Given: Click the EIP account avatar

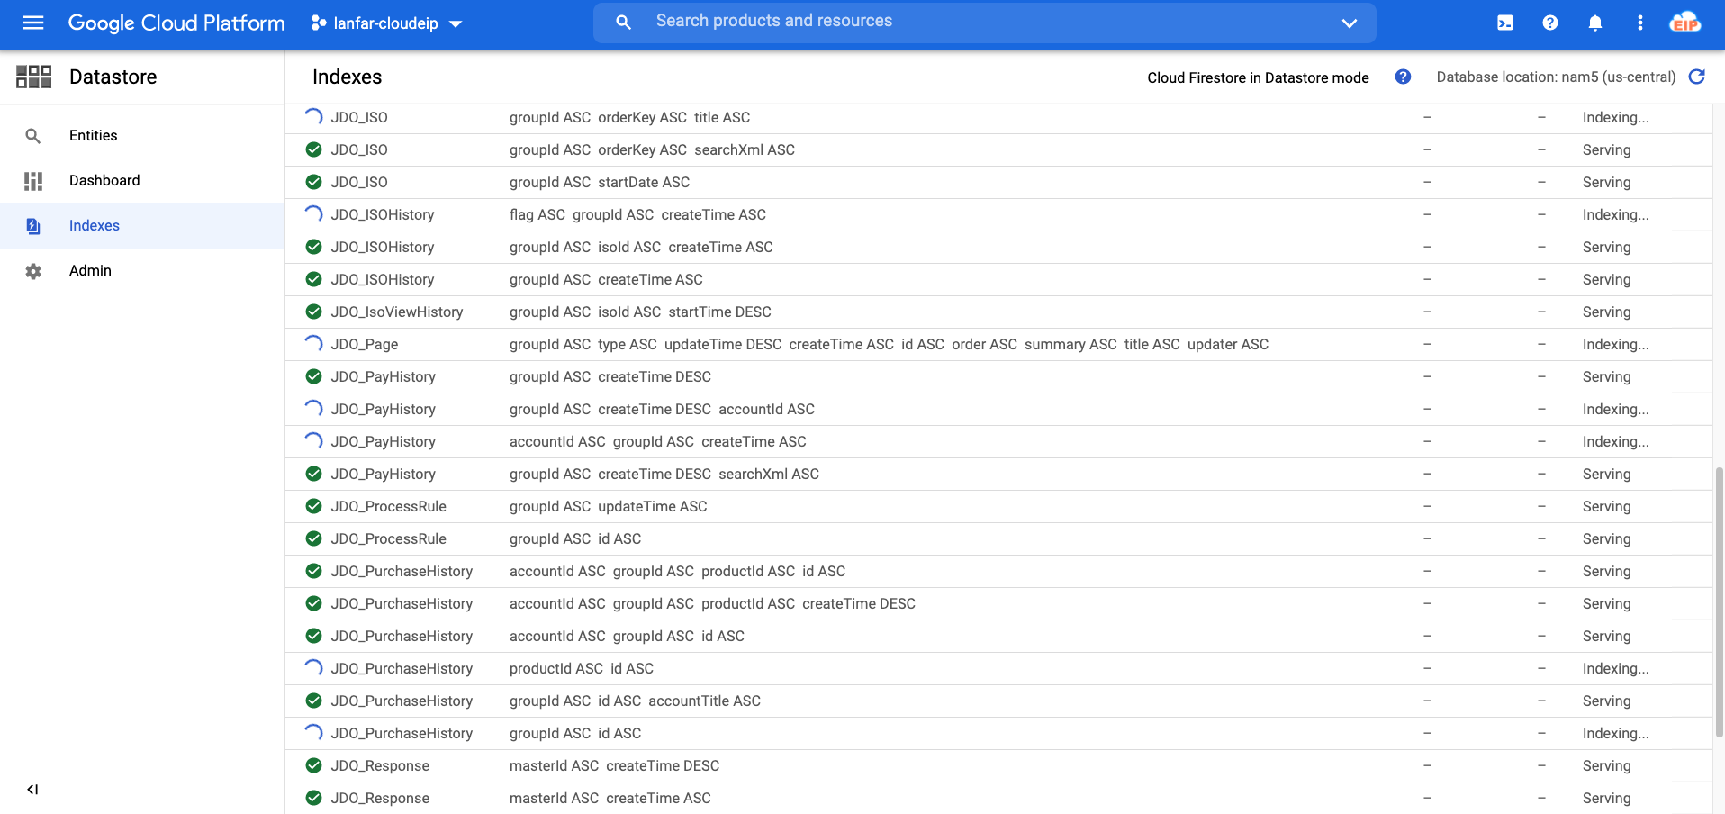Looking at the screenshot, I should point(1686,23).
